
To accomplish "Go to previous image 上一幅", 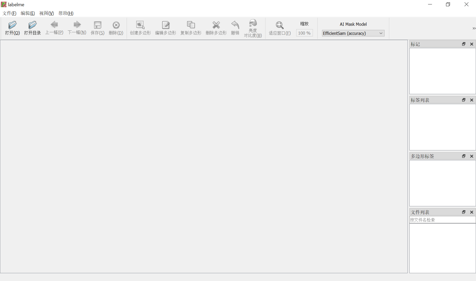I will 54,25.
